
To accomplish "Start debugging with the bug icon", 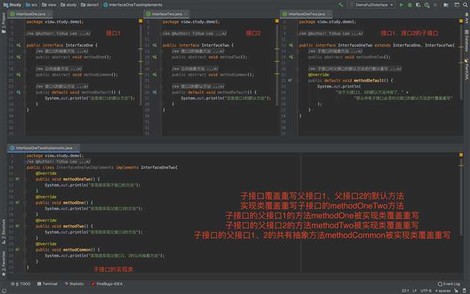I will (410, 5).
